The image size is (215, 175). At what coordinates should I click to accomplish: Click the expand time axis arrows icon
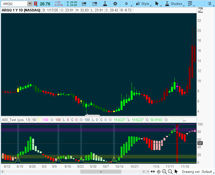point(153,172)
